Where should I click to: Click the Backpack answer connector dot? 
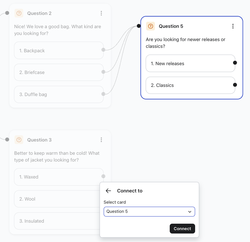point(103,50)
